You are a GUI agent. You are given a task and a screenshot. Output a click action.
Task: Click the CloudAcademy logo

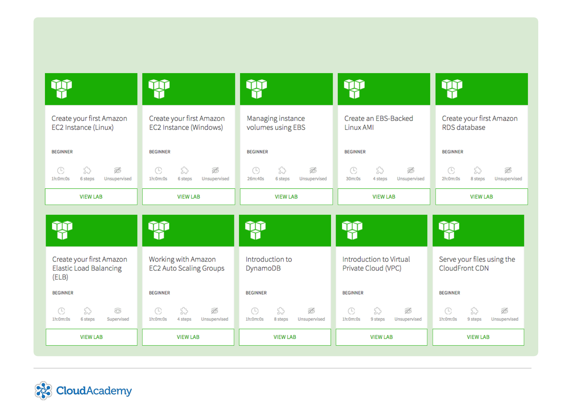pyautogui.click(x=83, y=391)
